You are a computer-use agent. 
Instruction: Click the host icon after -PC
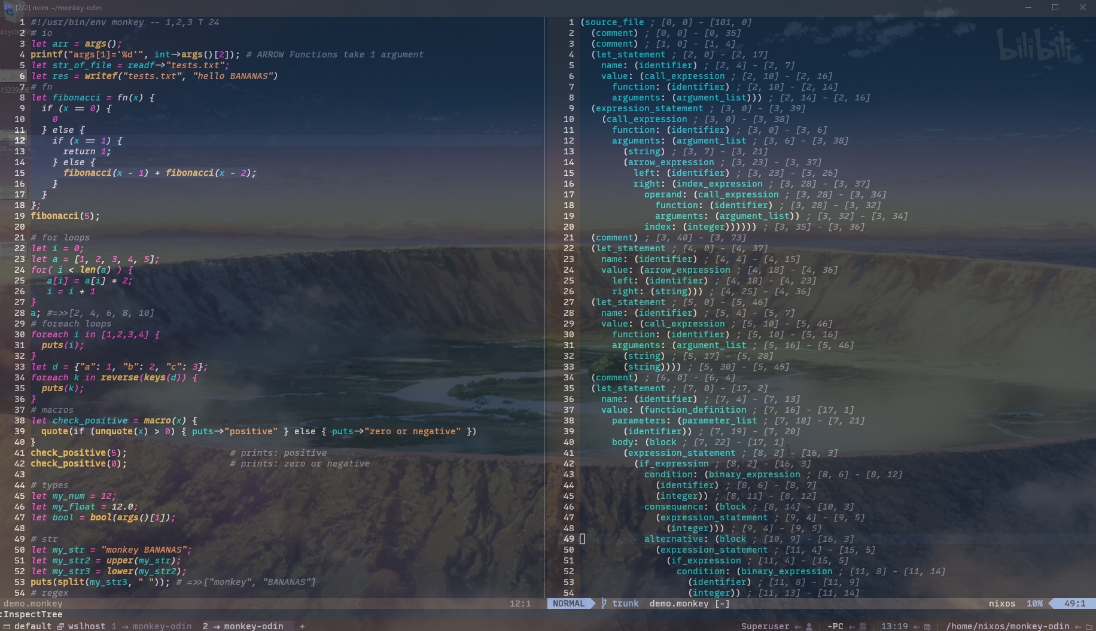pos(863,626)
